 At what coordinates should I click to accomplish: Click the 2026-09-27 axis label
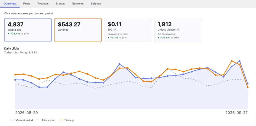[236, 113]
